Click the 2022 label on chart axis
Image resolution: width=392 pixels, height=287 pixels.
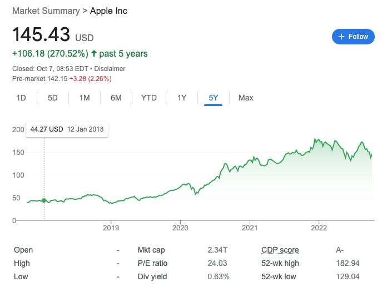point(319,228)
